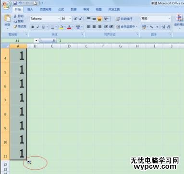The height and width of the screenshot is (174, 184).
Task: Open the phonetic guide button beside font color
Action: coord(78,27)
